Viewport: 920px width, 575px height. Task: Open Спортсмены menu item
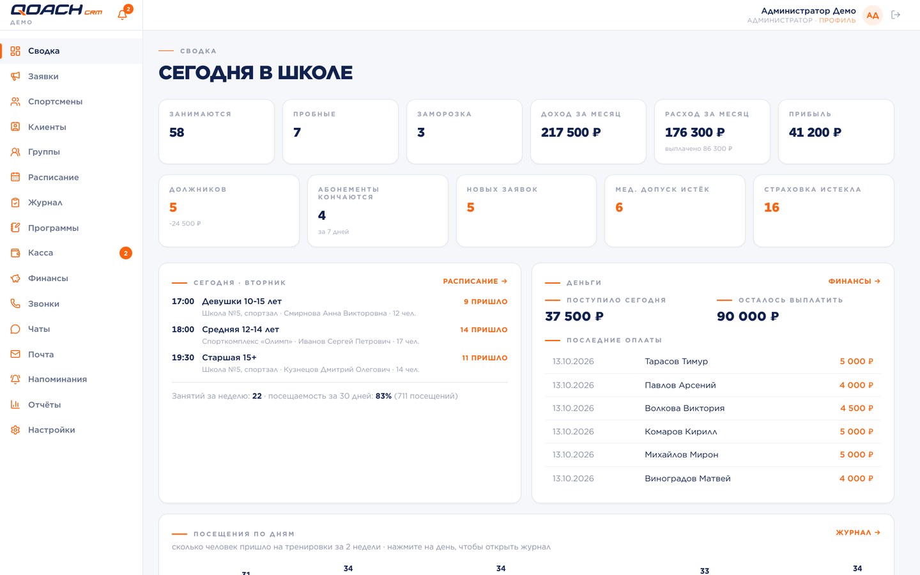pos(71,102)
